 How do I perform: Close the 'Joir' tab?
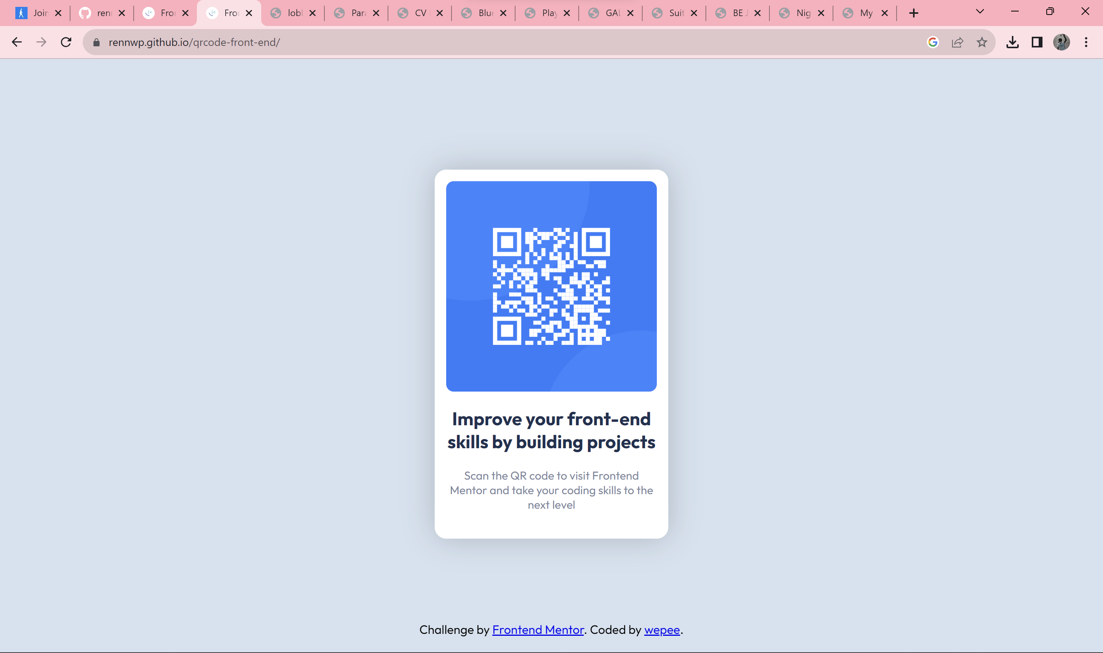point(58,13)
